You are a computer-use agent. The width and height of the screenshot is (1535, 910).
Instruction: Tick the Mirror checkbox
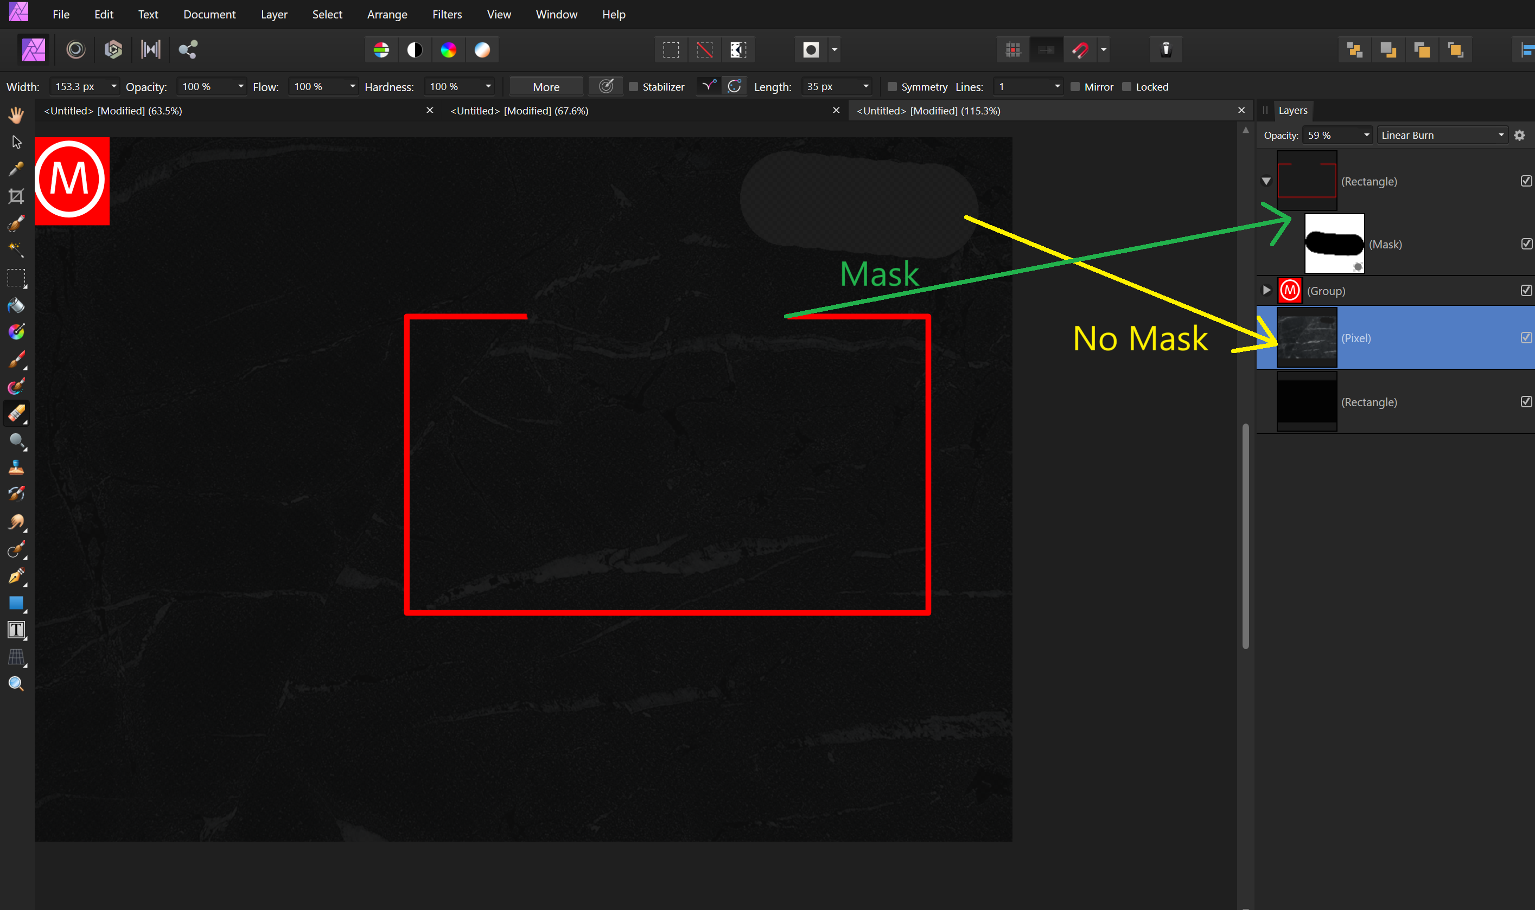[x=1075, y=86]
